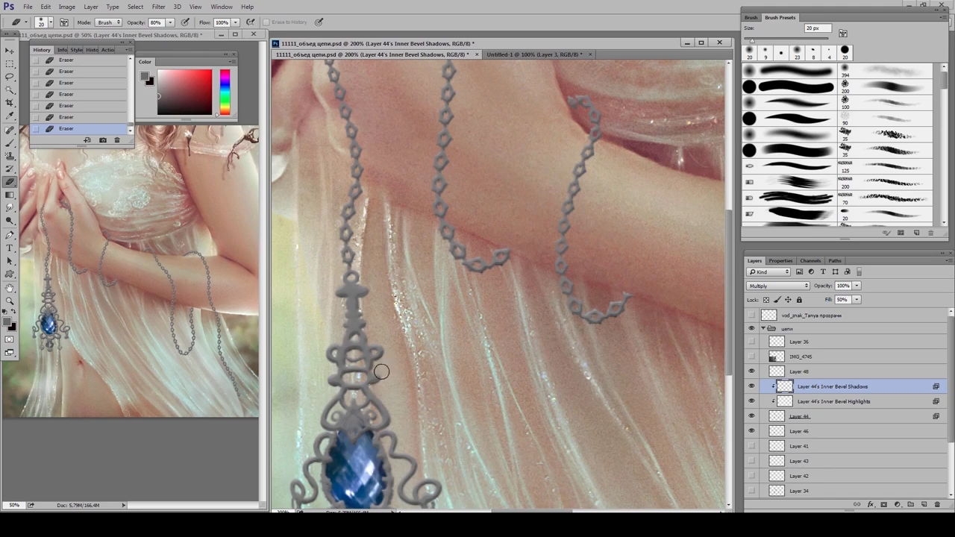Toggle the Brush panel from options bar

pos(64,22)
